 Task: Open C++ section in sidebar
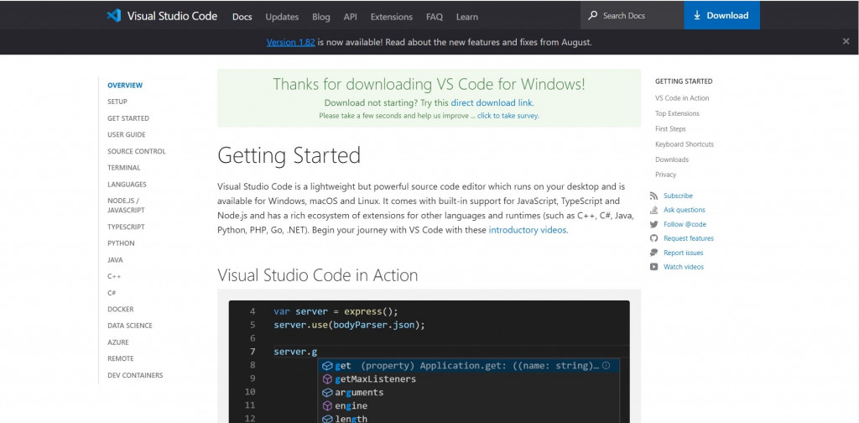tap(114, 276)
